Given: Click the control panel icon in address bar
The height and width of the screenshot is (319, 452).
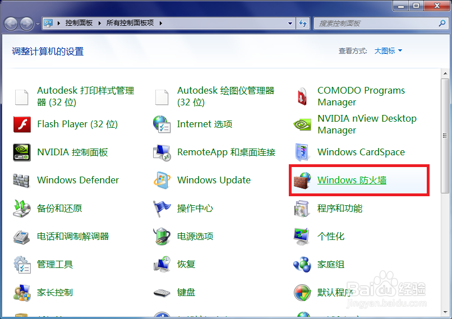Looking at the screenshot, I should point(48,23).
